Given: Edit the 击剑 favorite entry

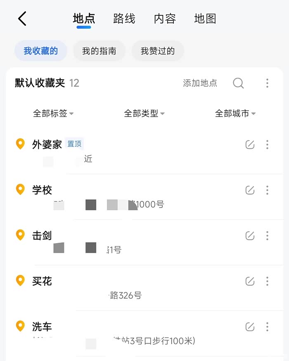Looking at the screenshot, I should (x=250, y=236).
